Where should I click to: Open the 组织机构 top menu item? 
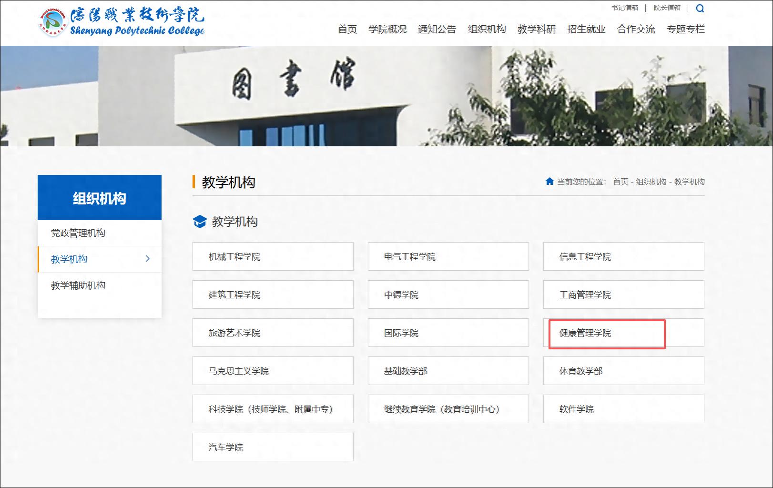(x=487, y=29)
